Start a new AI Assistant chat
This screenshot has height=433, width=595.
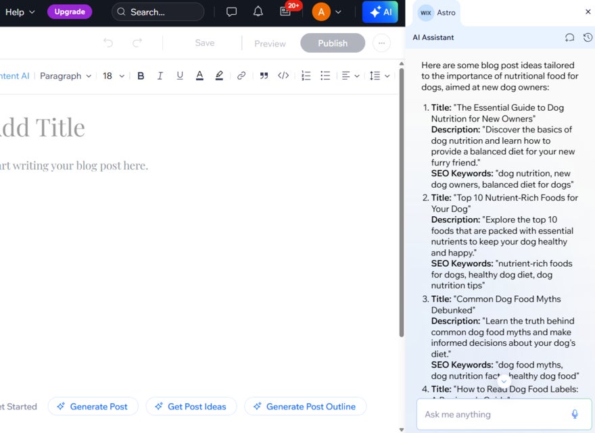coord(569,38)
